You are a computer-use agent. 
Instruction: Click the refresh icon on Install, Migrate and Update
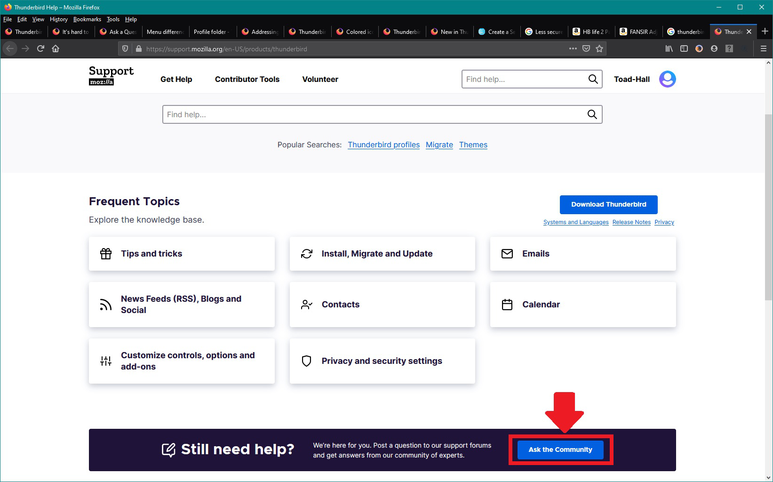[x=307, y=254]
